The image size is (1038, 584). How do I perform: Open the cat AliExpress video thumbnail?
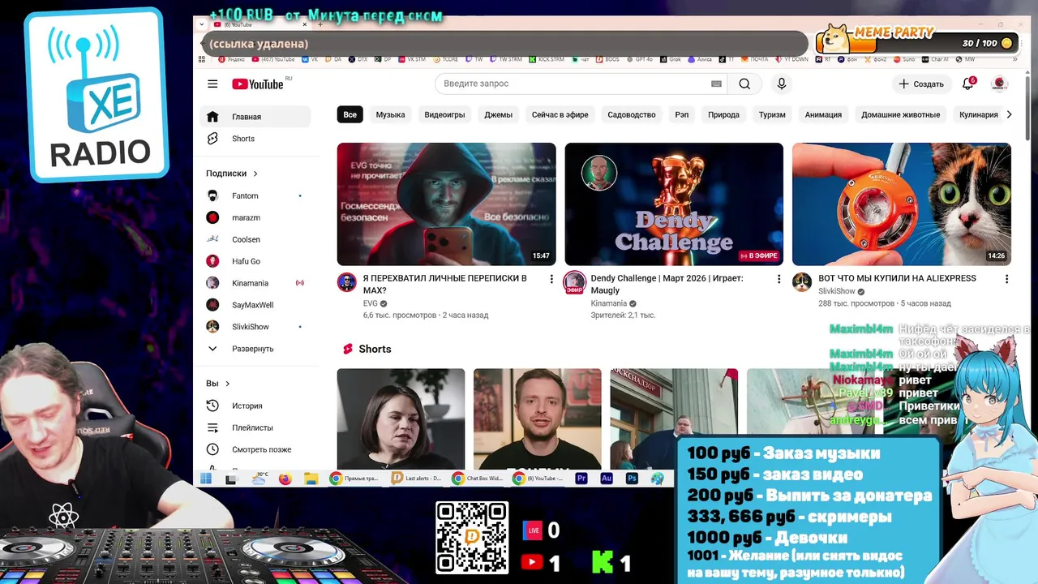pos(901,204)
